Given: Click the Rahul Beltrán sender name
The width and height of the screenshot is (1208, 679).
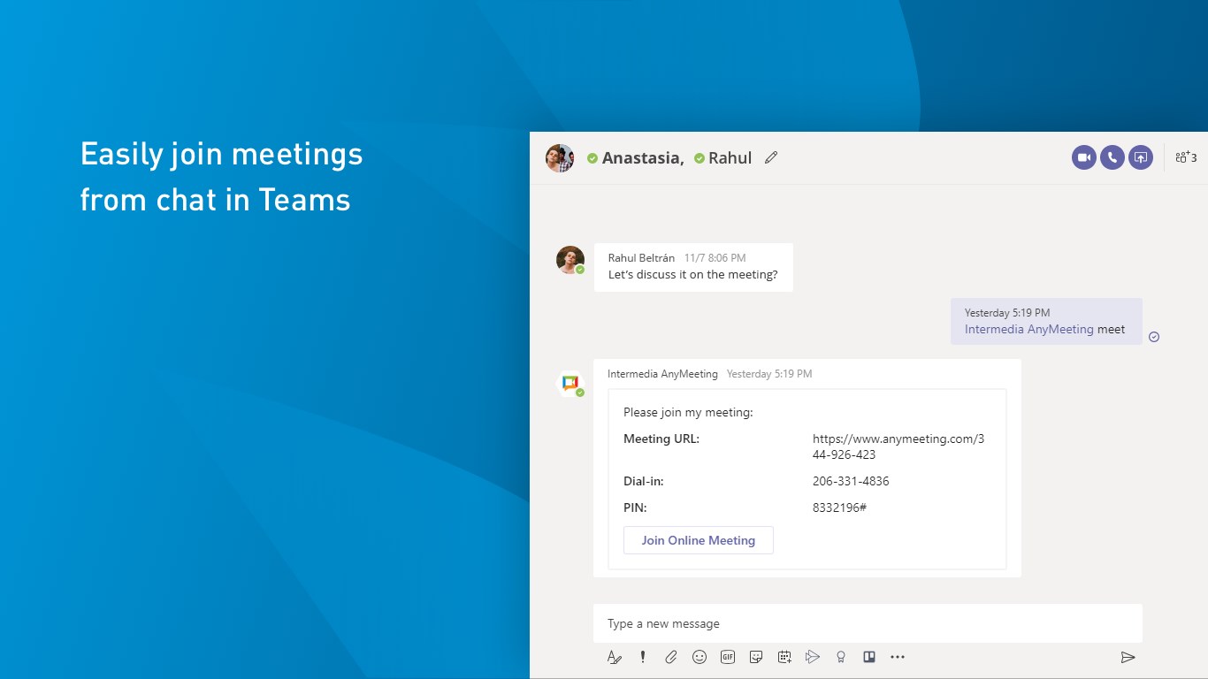Looking at the screenshot, I should (x=641, y=258).
